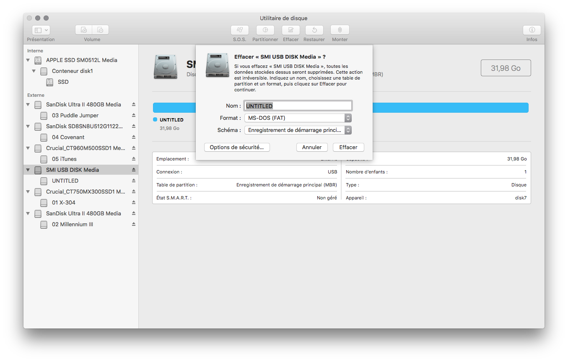
Task: Open the Schéma partition scheme dropdown
Action: point(298,130)
